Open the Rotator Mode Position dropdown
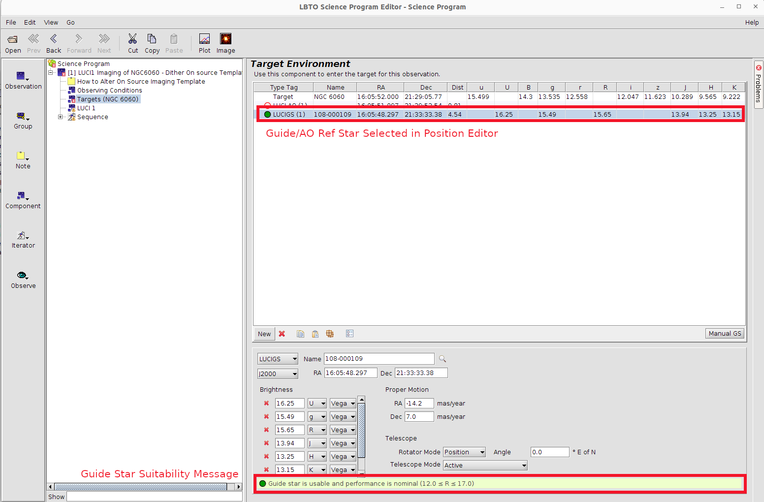The width and height of the screenshot is (764, 502). (x=464, y=452)
